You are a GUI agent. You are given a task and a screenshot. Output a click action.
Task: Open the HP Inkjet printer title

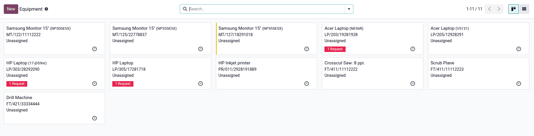coord(234,63)
